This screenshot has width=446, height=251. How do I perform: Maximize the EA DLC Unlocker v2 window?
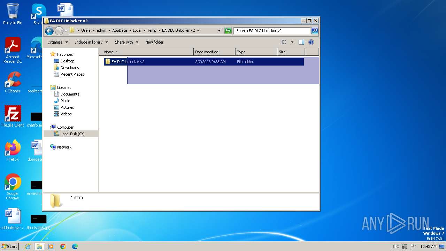pyautogui.click(x=309, y=21)
